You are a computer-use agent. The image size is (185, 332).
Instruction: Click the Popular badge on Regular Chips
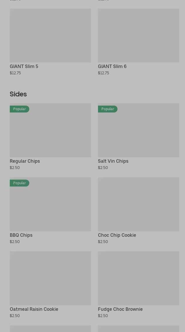click(19, 109)
